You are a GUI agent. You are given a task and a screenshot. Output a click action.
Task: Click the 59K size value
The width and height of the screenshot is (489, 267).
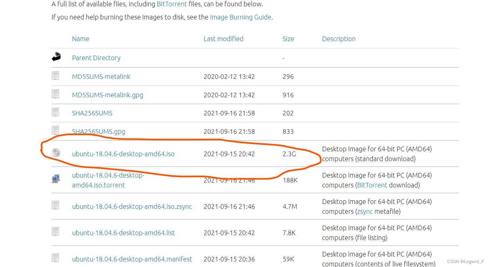[x=288, y=259]
